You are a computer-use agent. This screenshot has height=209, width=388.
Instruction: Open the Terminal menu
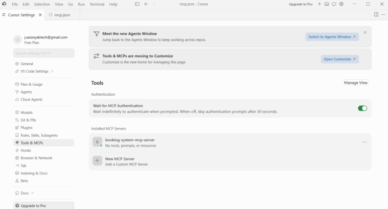coord(97,4)
